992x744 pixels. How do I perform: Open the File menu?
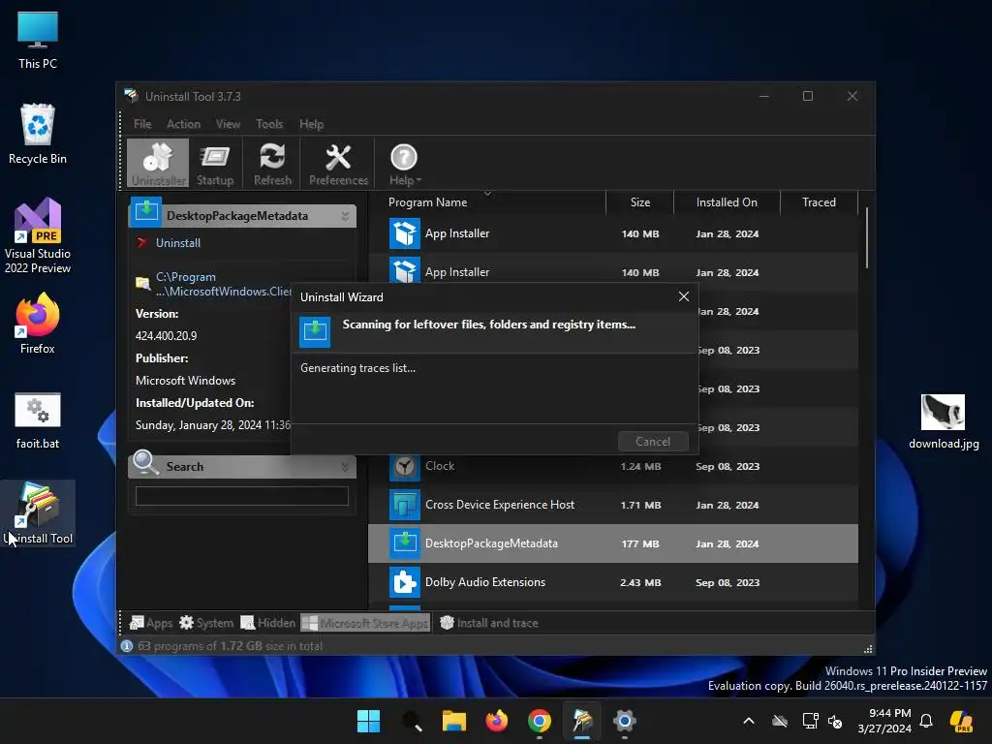coord(142,124)
